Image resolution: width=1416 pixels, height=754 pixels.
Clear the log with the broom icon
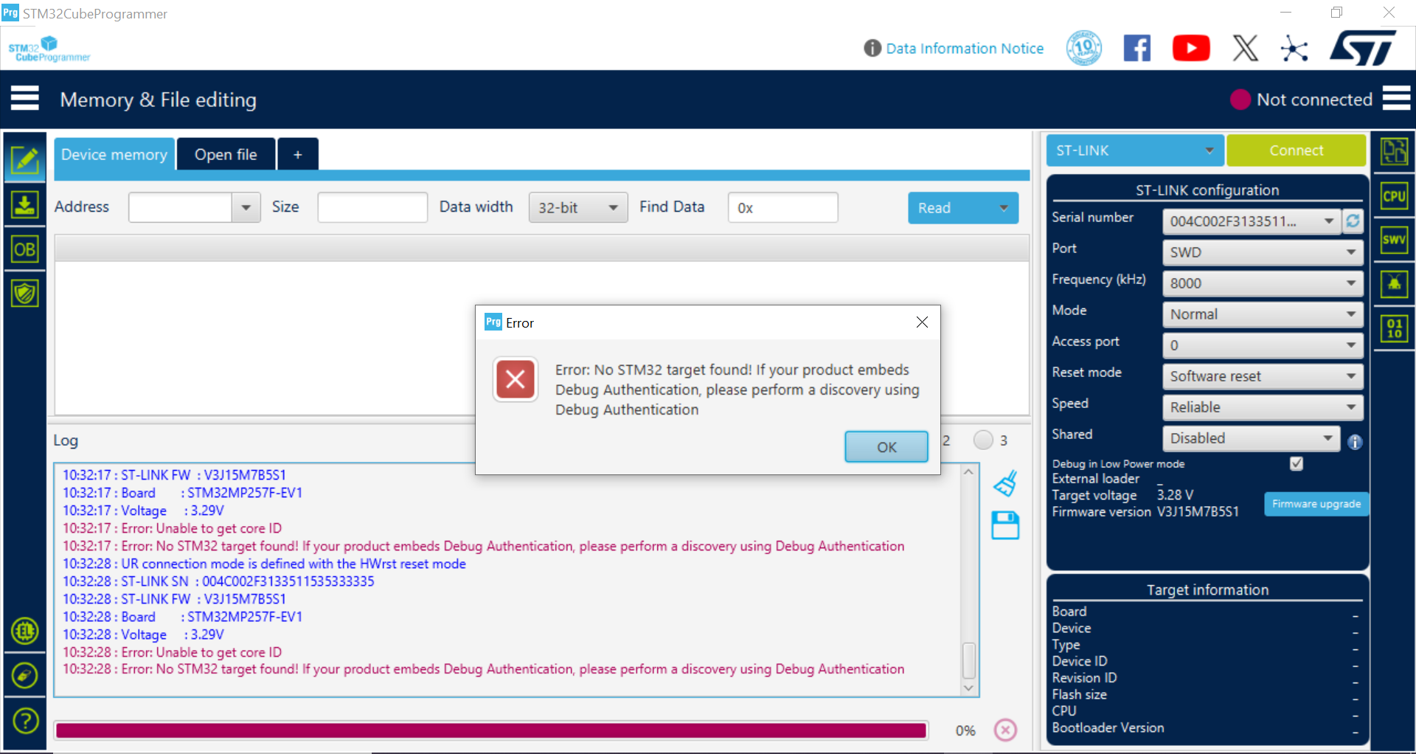[x=1005, y=483]
